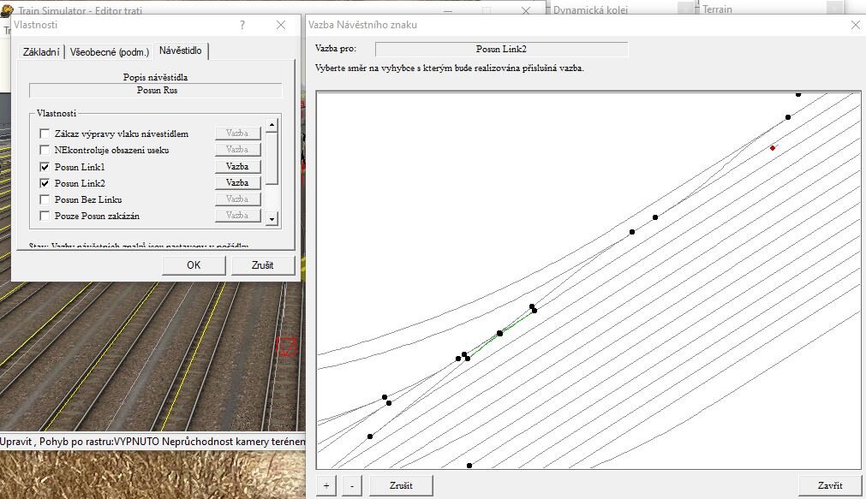The width and height of the screenshot is (866, 499).
Task: Select the red square marker in 3D view
Action: coord(287,346)
